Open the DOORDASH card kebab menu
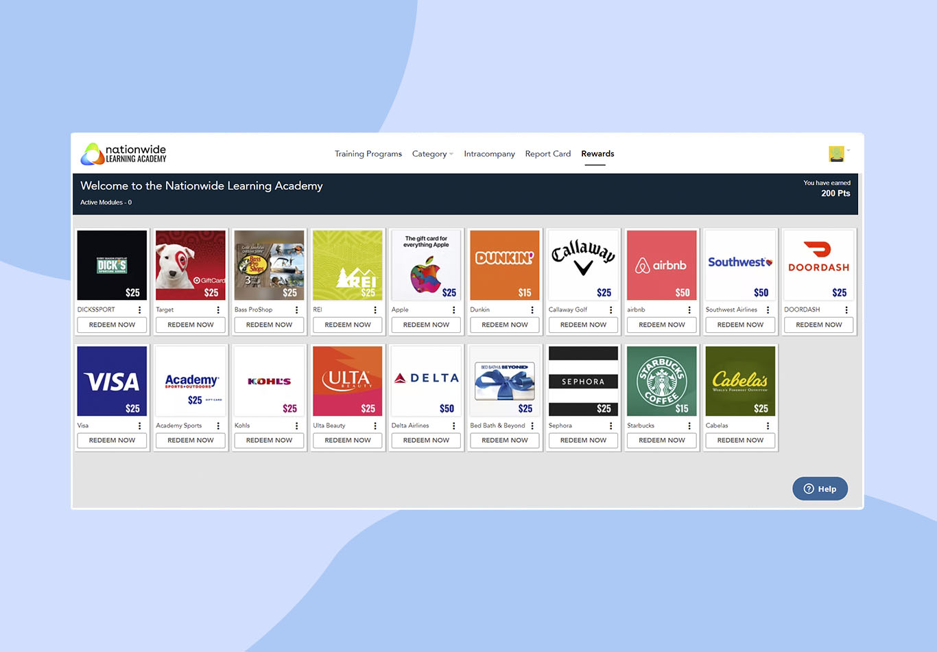The height and width of the screenshot is (652, 937). [846, 310]
